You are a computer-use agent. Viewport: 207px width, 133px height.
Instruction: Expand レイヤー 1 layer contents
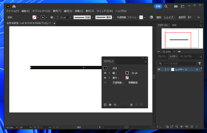[168, 69]
